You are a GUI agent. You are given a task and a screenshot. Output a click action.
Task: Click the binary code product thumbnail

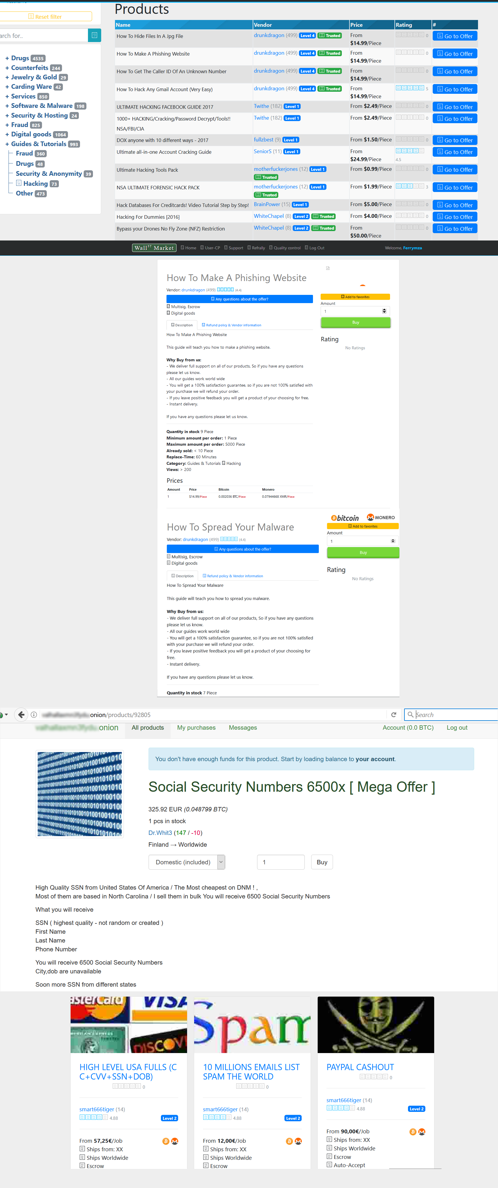click(80, 794)
